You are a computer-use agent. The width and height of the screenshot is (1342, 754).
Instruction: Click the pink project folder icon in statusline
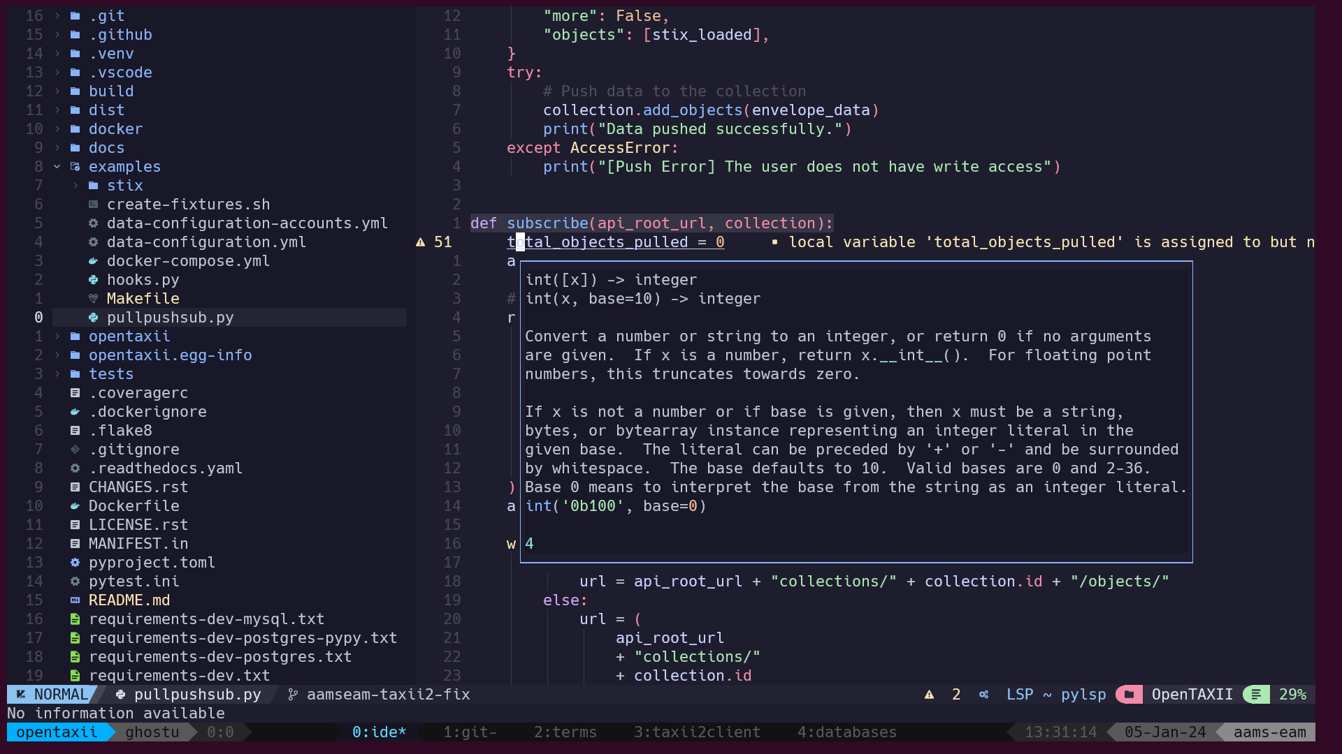[x=1129, y=695]
